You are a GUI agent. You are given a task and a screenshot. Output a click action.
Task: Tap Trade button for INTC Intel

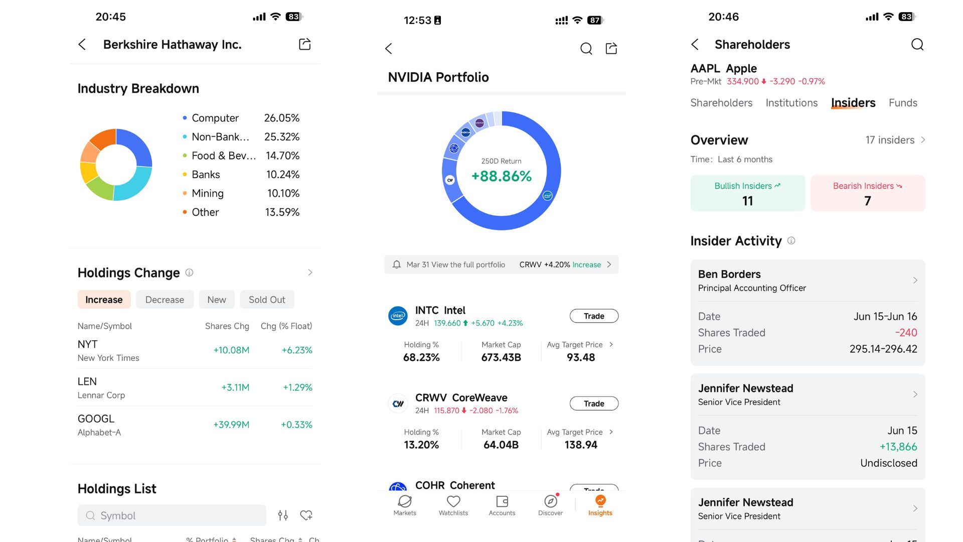tap(594, 316)
